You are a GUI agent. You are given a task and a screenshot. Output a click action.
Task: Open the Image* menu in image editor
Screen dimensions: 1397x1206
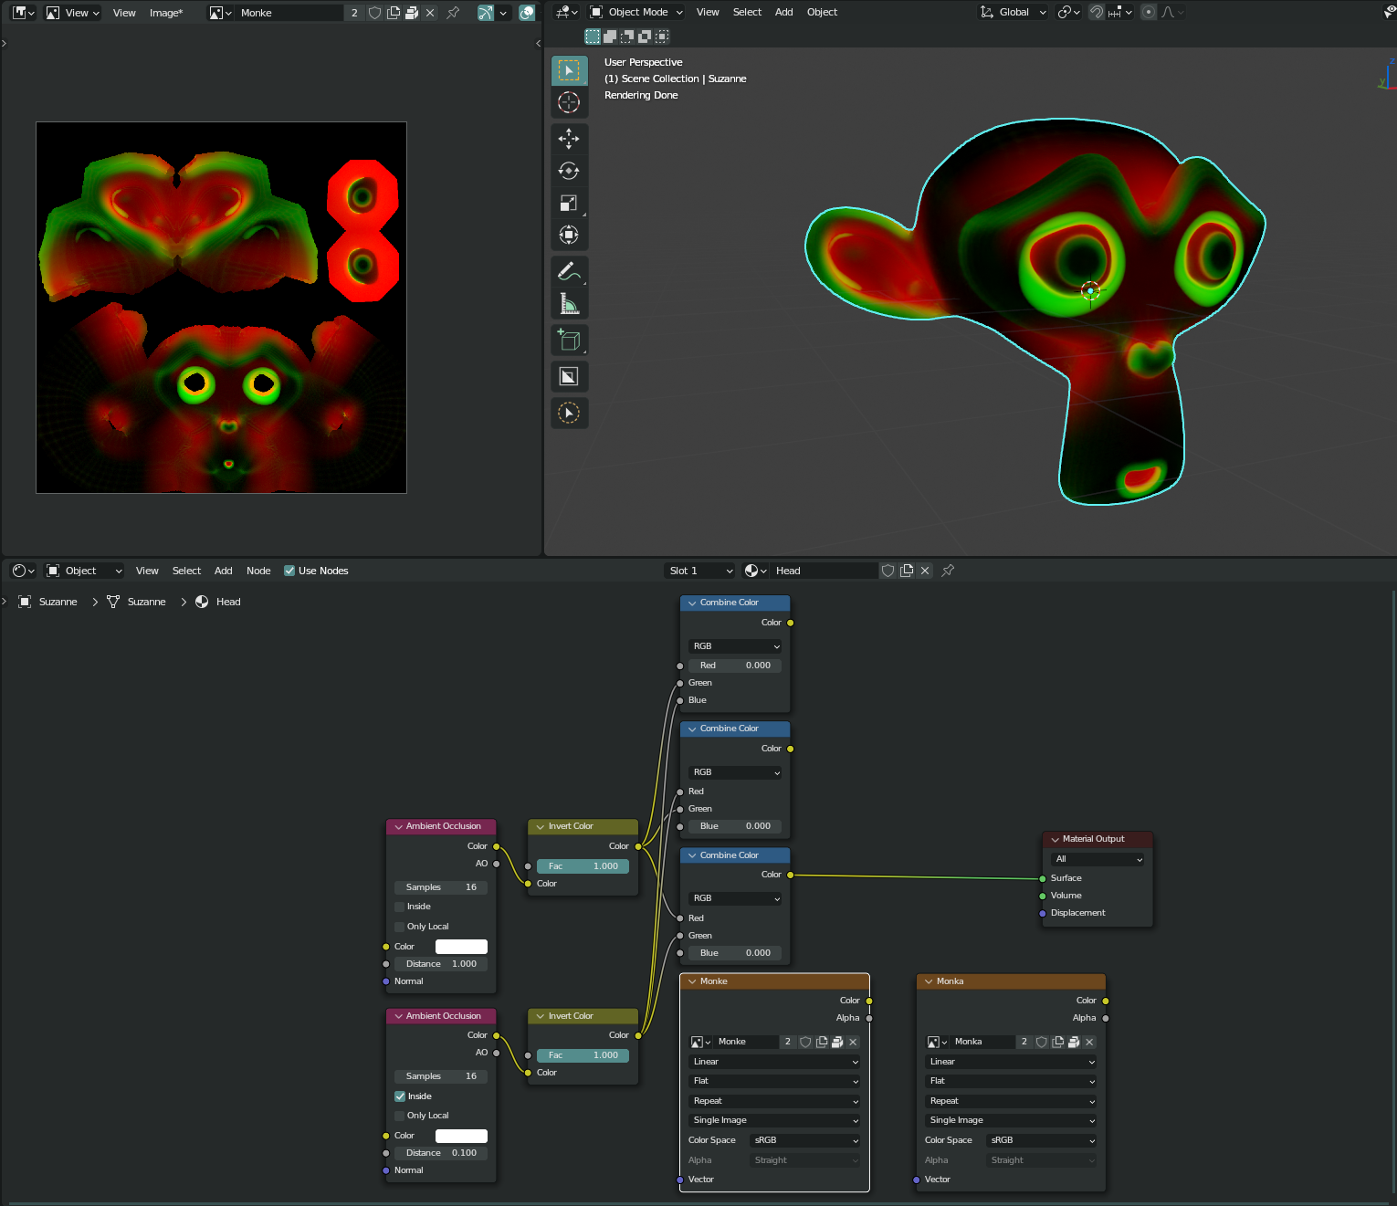[166, 13]
